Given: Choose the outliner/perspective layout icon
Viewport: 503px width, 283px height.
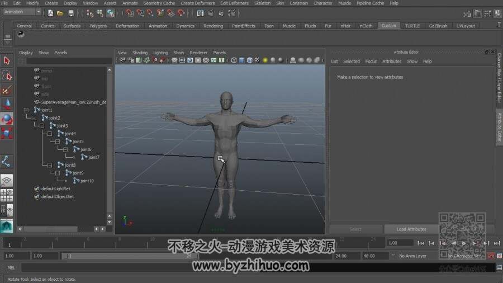Looking at the screenshot, I should point(7,210).
